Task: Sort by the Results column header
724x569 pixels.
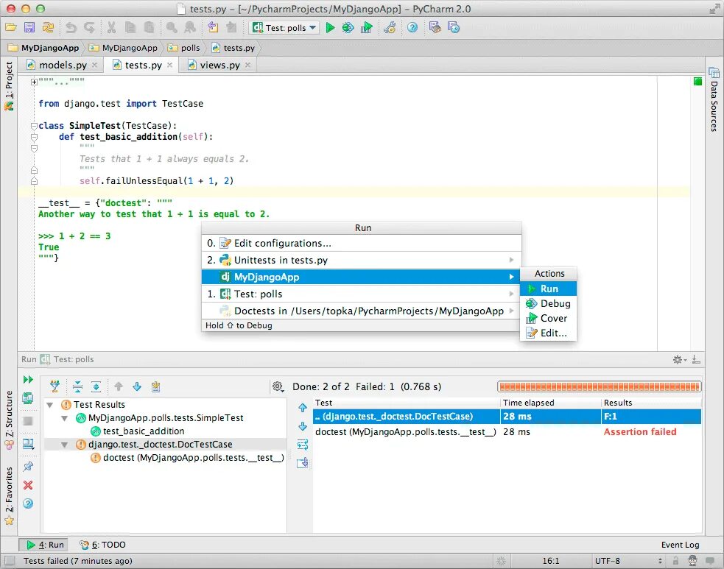Action: (651, 403)
